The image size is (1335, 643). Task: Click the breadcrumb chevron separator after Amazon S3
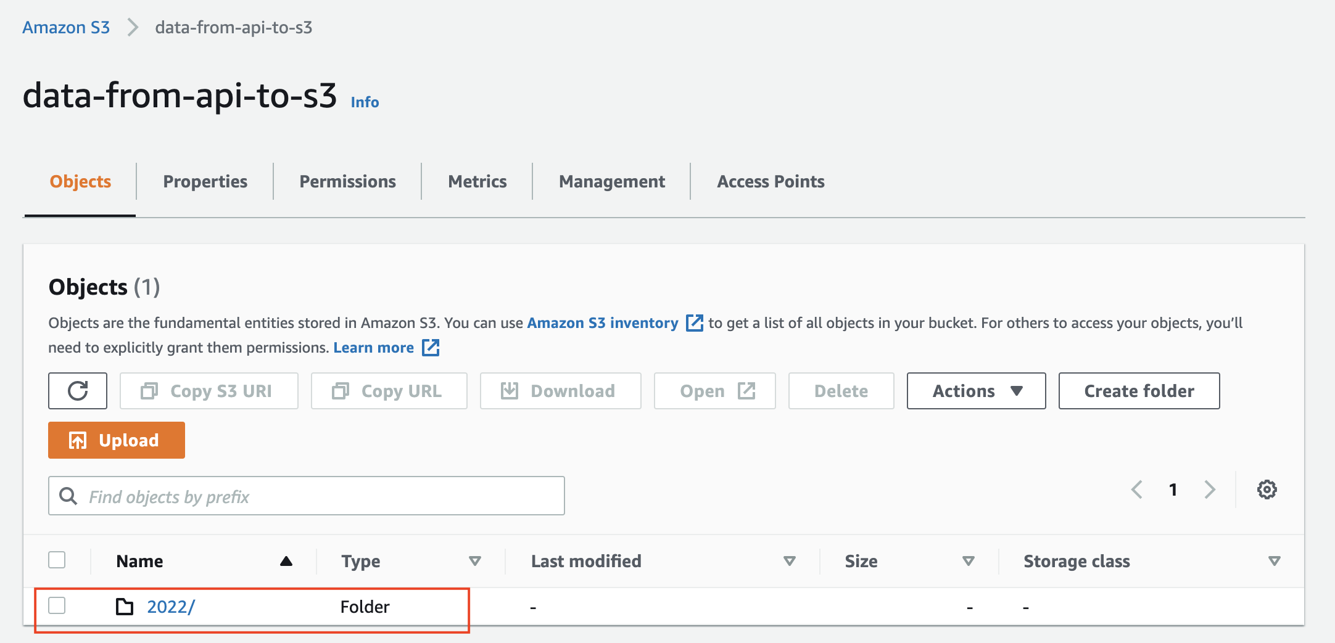pos(133,27)
